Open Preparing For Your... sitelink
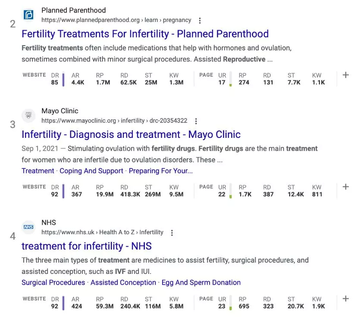 click(161, 171)
